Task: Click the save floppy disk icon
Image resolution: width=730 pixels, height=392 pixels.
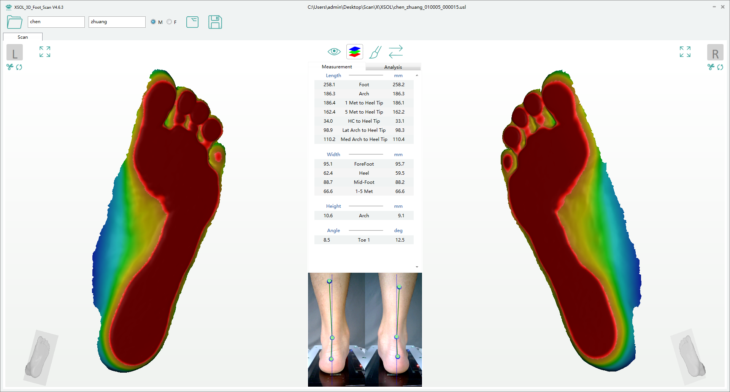Action: point(215,22)
